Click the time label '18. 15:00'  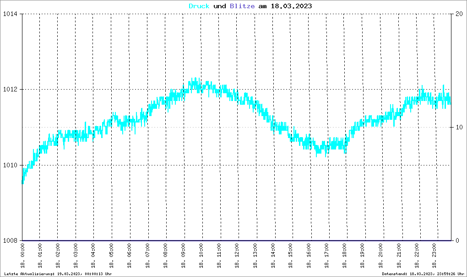[x=290, y=256]
